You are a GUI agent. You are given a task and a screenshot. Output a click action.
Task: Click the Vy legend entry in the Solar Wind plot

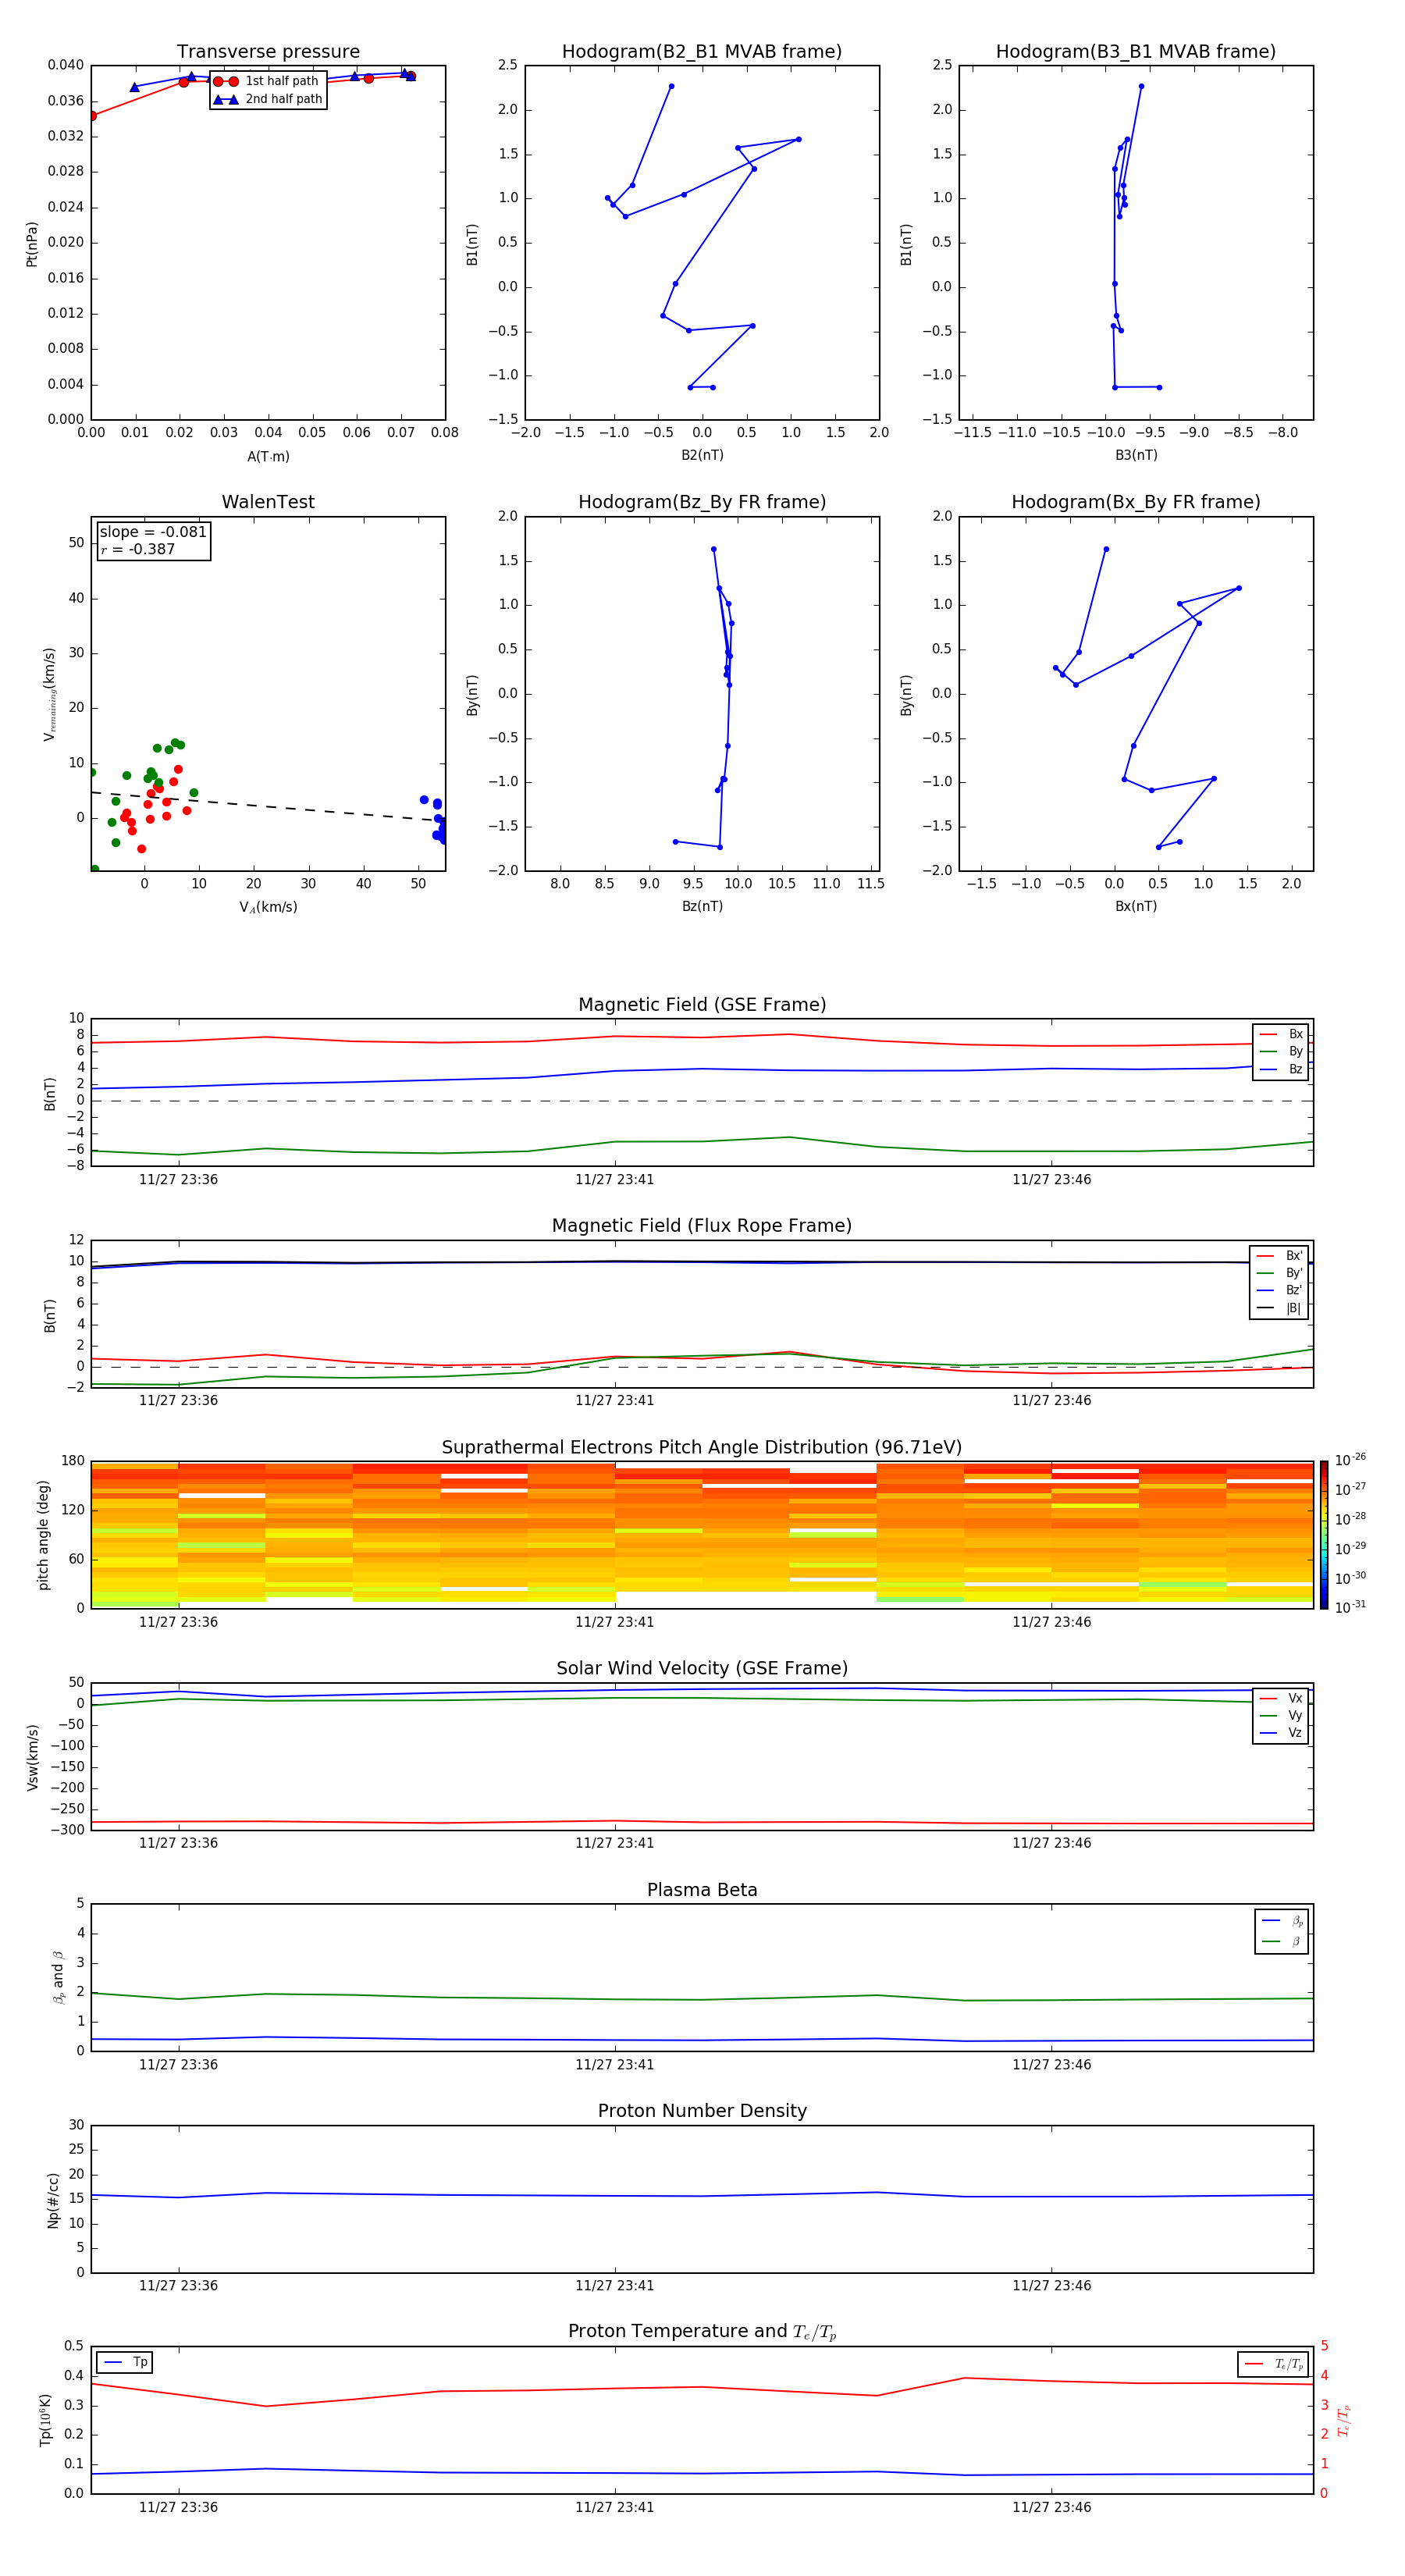(x=1281, y=1716)
